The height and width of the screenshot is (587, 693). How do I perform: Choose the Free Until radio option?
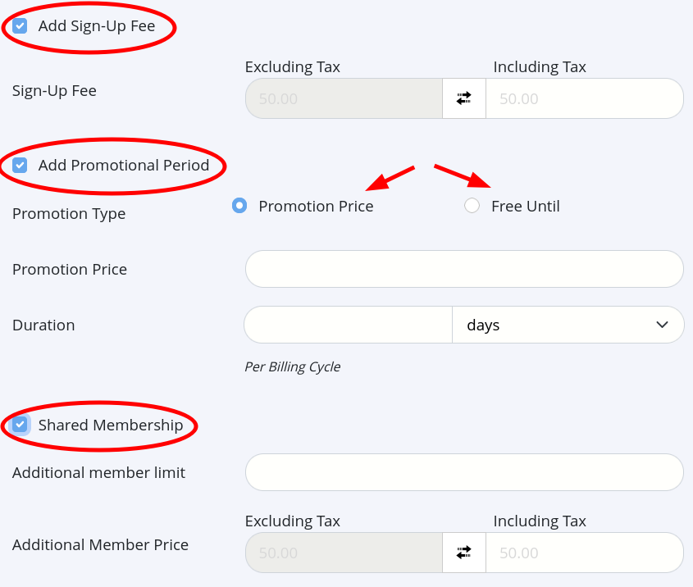point(472,206)
